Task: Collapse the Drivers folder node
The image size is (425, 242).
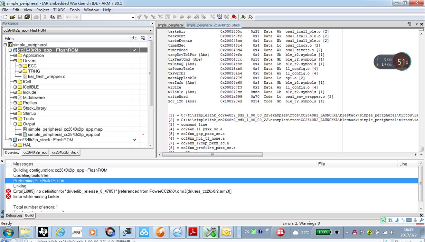Action: tap(15, 61)
